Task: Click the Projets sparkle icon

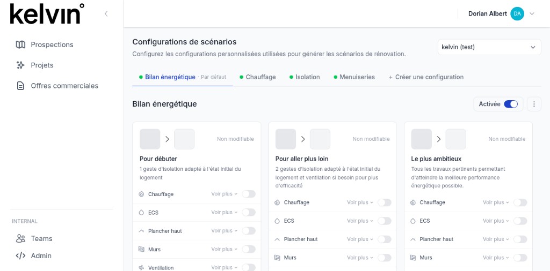Action: coord(21,65)
